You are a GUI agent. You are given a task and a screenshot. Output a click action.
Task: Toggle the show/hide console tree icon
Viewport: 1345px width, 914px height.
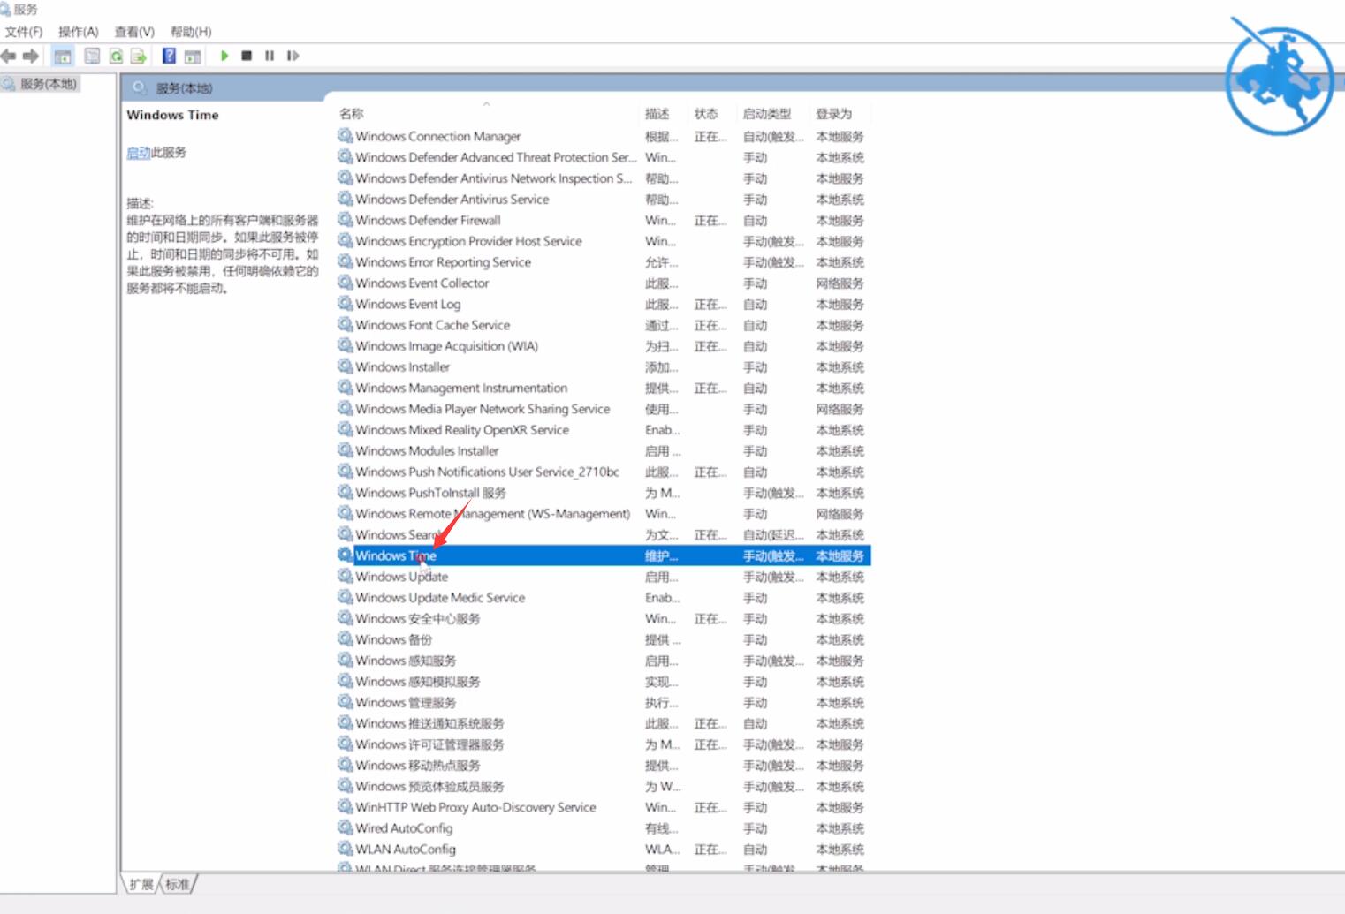pyautogui.click(x=63, y=56)
